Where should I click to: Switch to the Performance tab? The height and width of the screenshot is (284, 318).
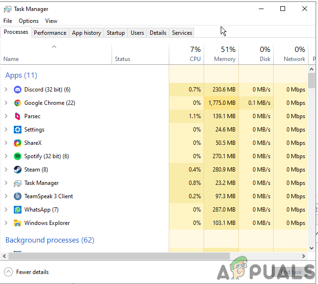(x=50, y=33)
